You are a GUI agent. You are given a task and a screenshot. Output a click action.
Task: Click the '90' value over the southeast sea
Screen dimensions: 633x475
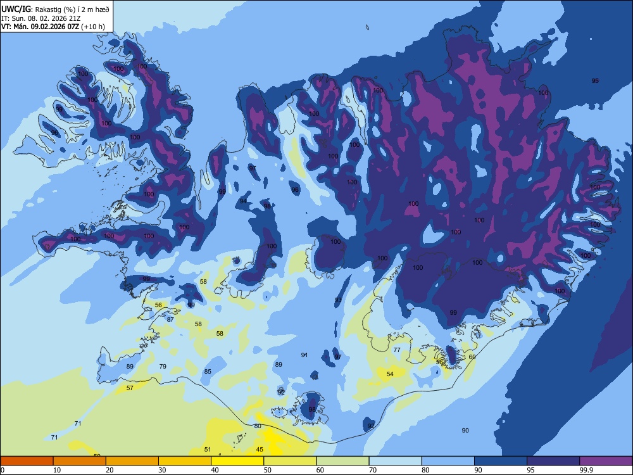(465, 431)
